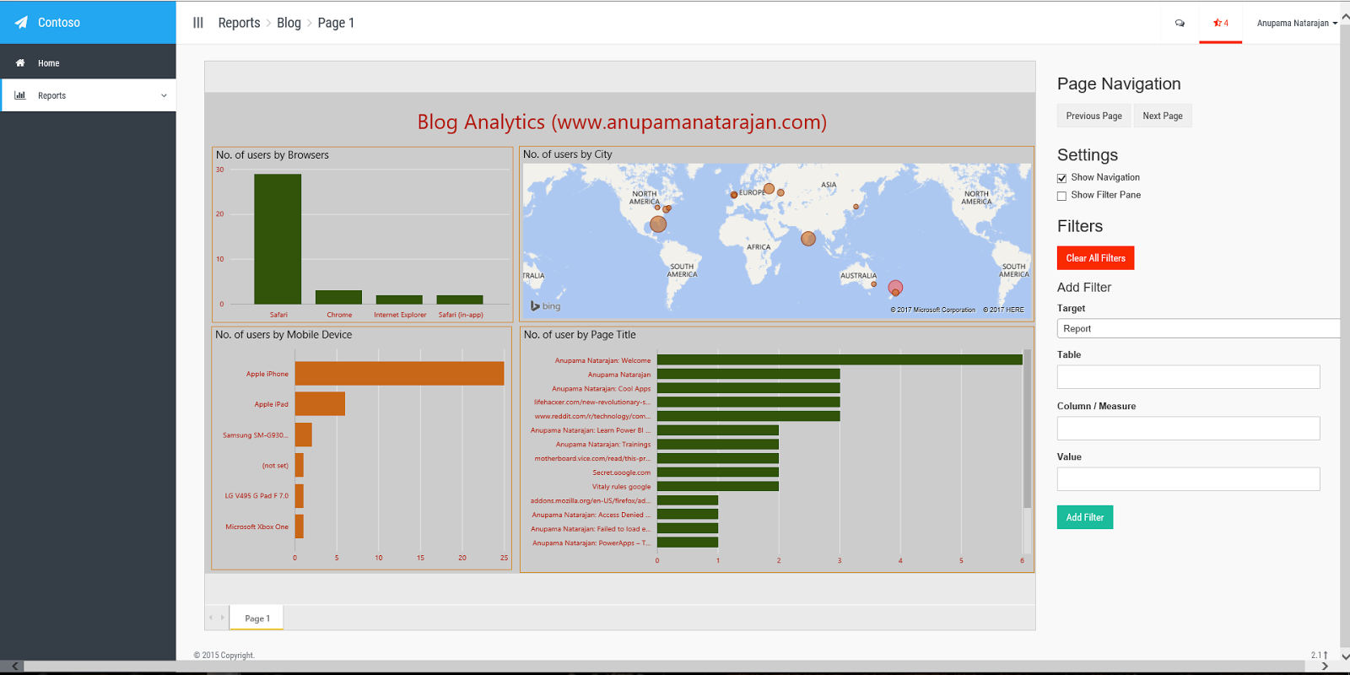Select the Apple iPad bar

(320, 403)
